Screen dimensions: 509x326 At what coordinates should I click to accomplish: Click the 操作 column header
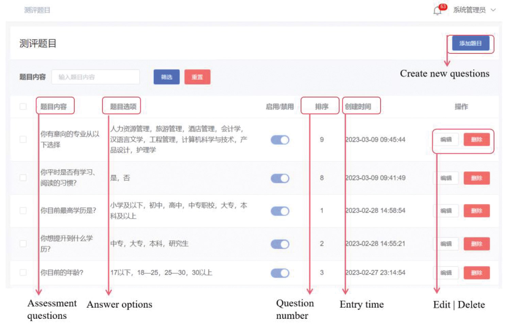pyautogui.click(x=461, y=107)
